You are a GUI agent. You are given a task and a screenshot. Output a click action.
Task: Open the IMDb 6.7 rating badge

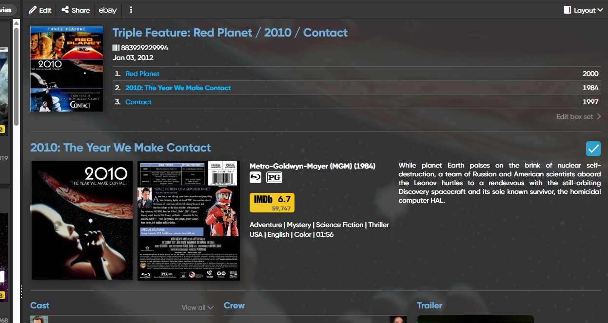pos(272,203)
